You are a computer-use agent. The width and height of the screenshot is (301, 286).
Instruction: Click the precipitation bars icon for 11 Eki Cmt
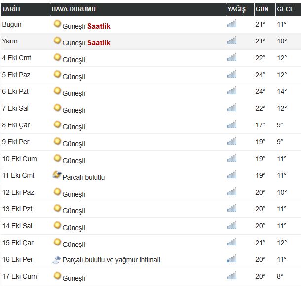[232, 175]
